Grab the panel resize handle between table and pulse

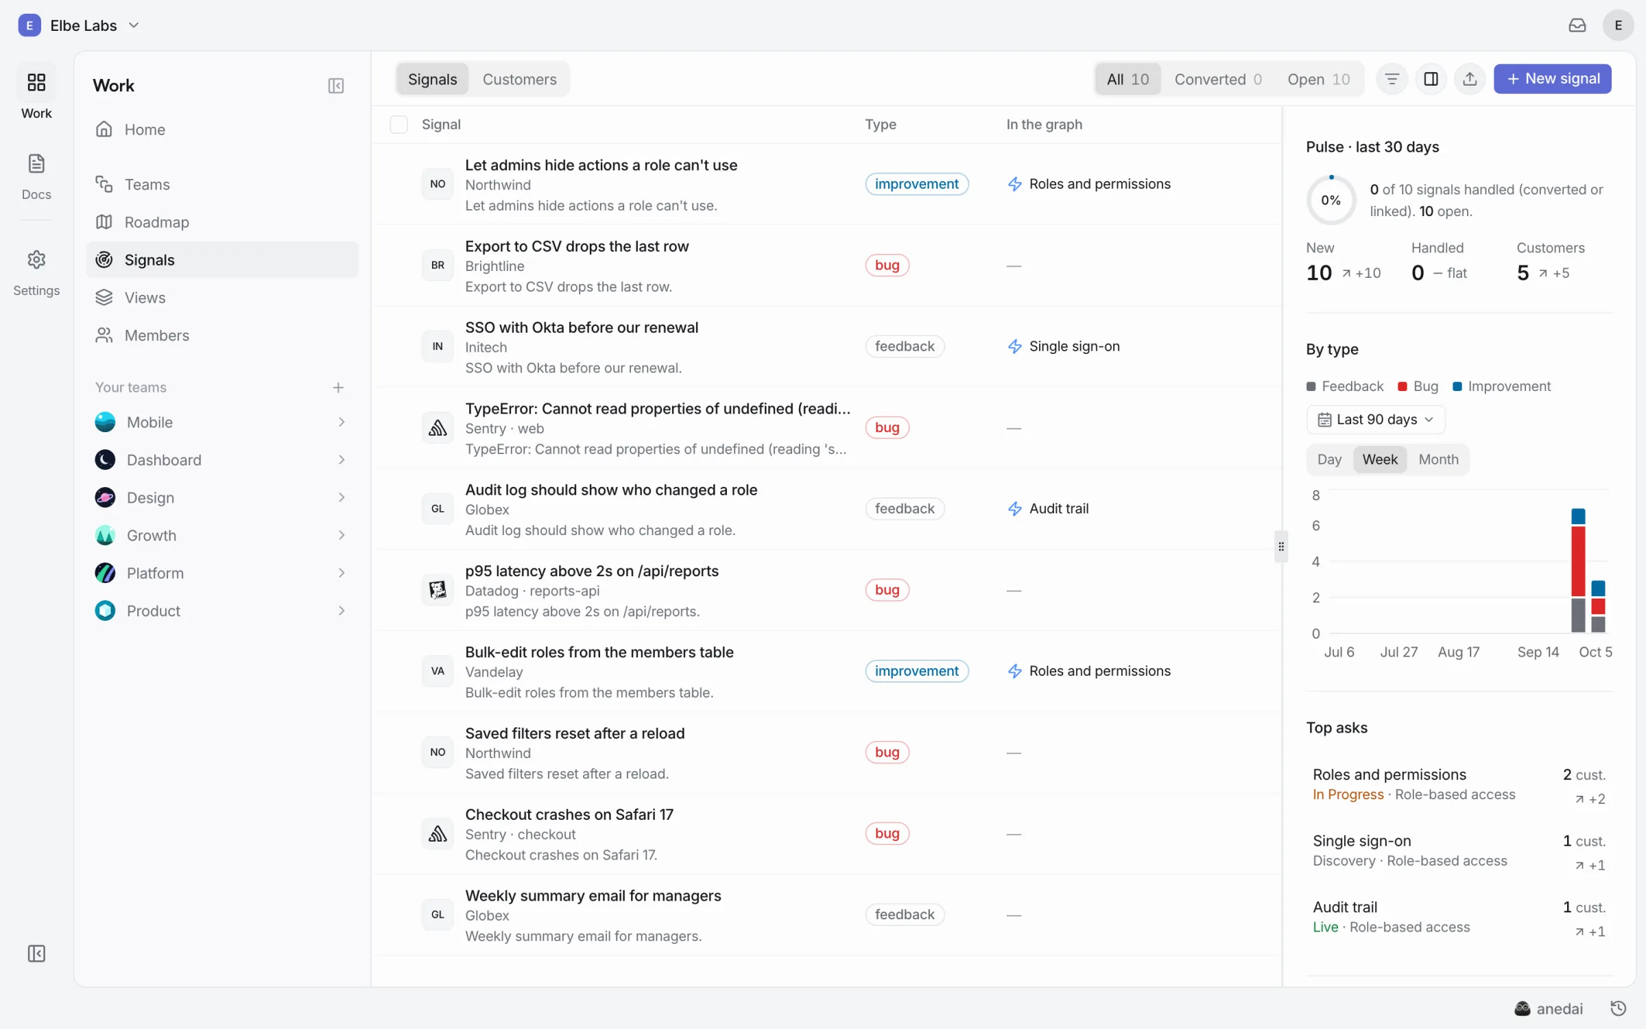(x=1281, y=547)
